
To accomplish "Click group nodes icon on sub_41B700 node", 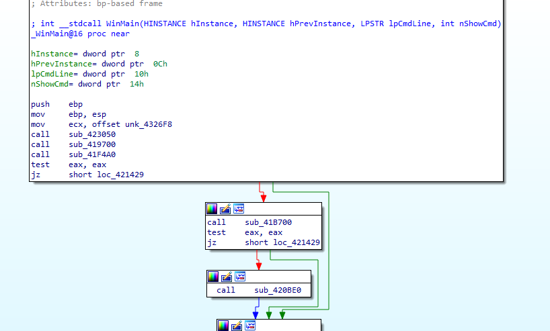I will [239, 209].
